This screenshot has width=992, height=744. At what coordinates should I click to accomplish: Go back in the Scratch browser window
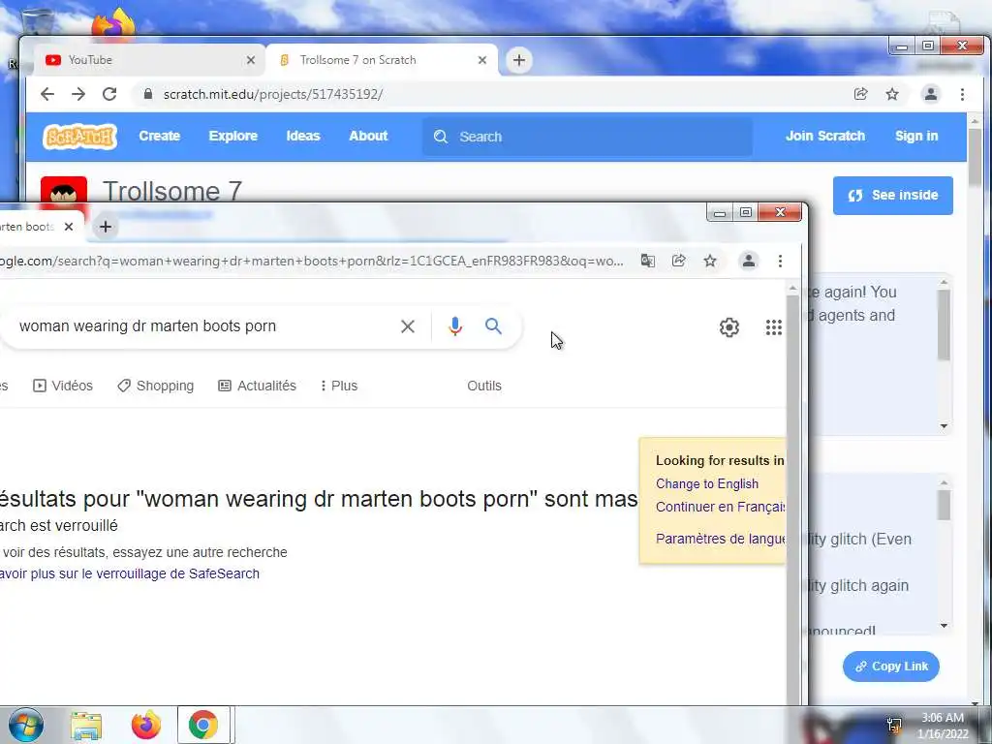47,94
